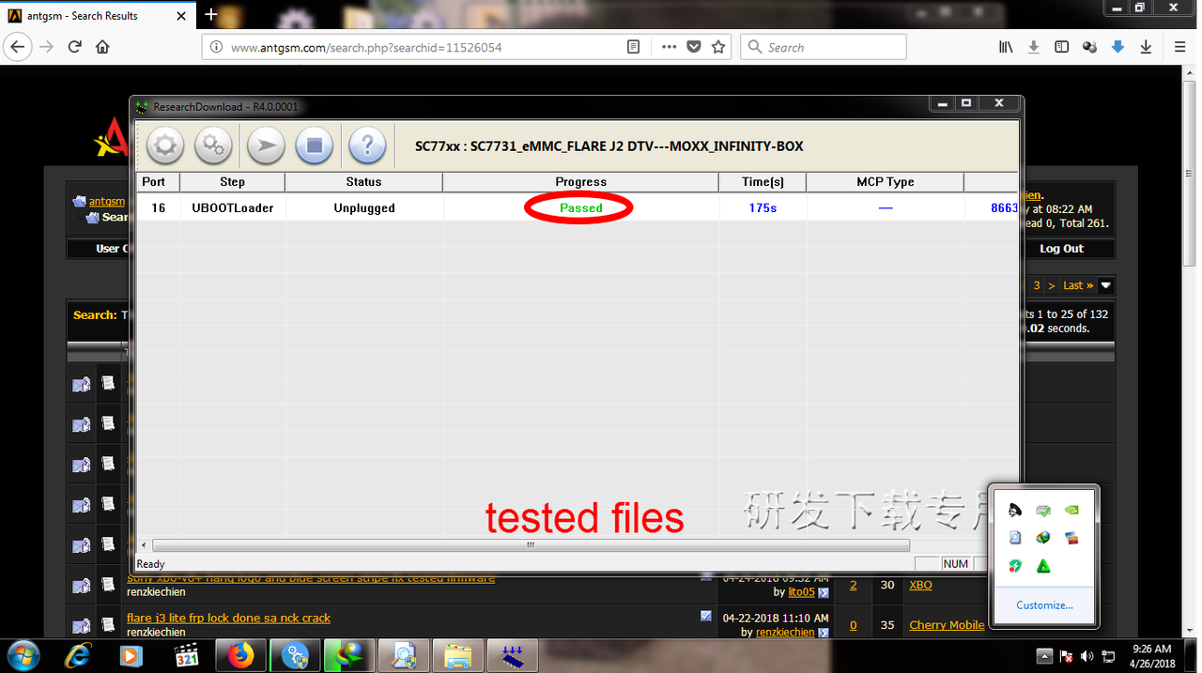Click the Firefox Search box
This screenshot has width=1202, height=673.
point(824,47)
